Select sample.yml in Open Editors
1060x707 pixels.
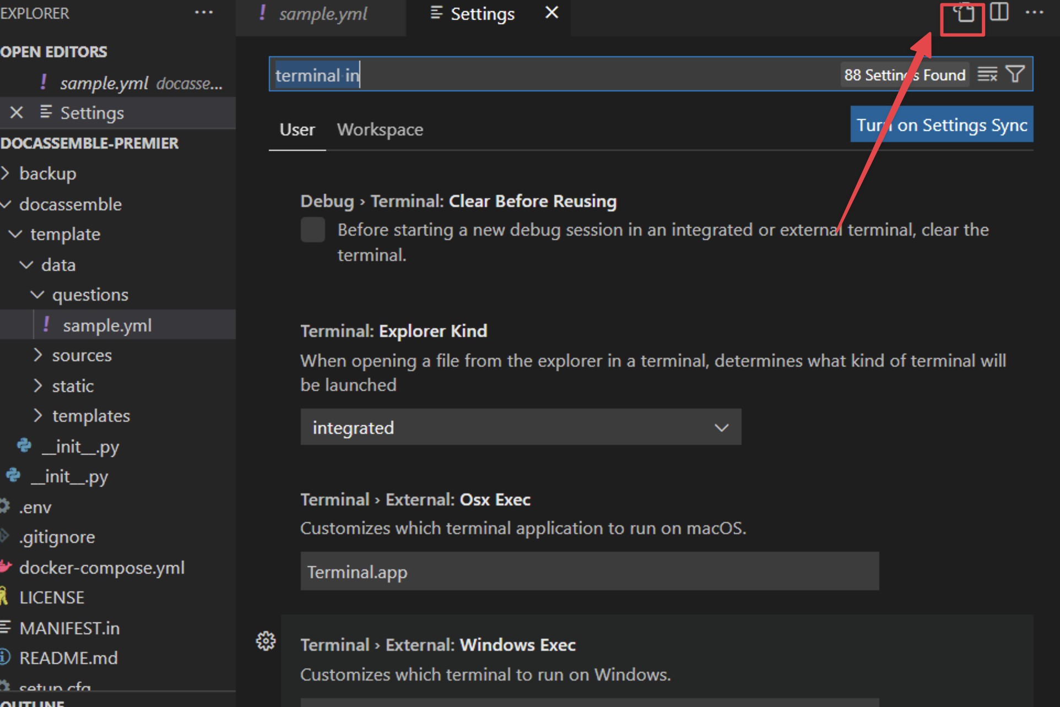coord(118,83)
